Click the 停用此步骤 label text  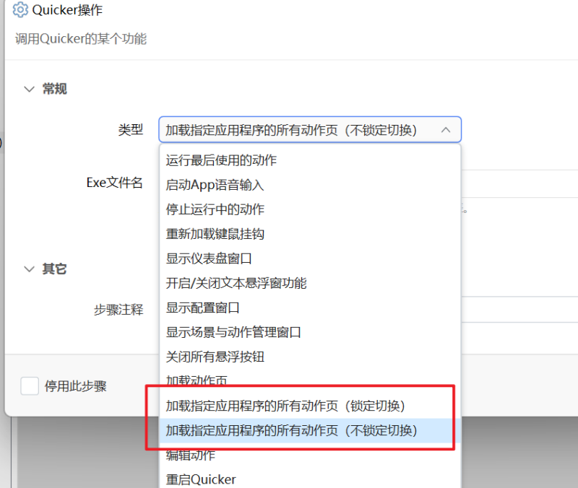point(76,386)
